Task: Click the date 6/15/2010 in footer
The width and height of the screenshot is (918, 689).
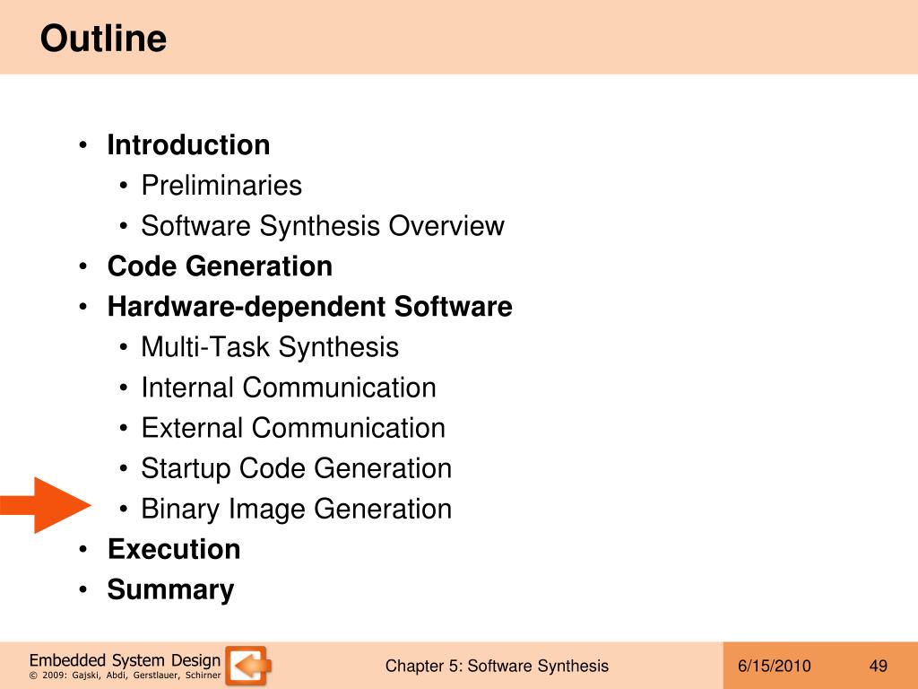Action: (774, 667)
